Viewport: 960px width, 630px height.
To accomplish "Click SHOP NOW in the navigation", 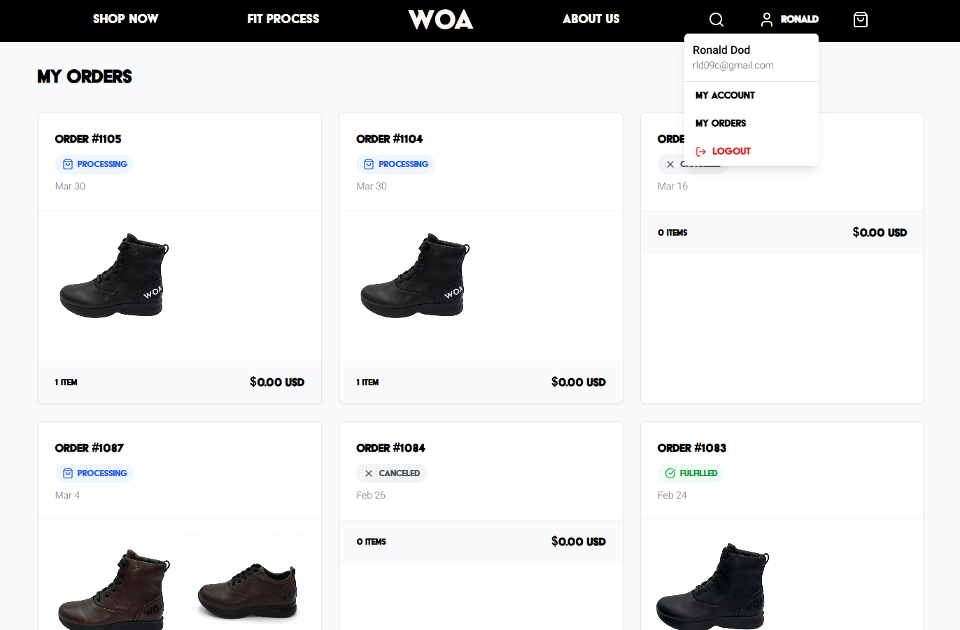I will point(125,19).
